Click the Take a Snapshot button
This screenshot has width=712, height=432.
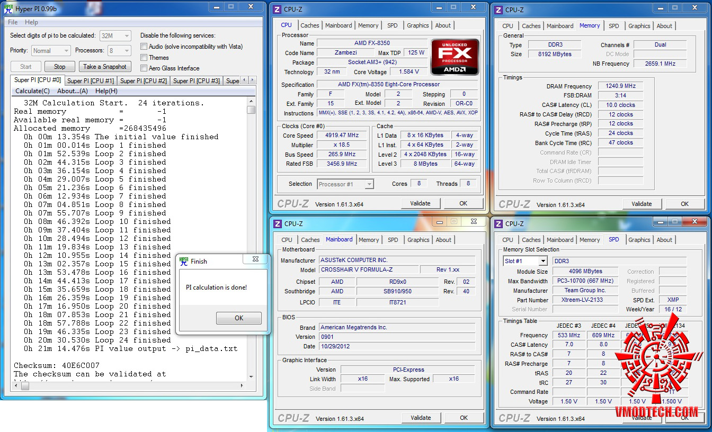[x=105, y=67]
